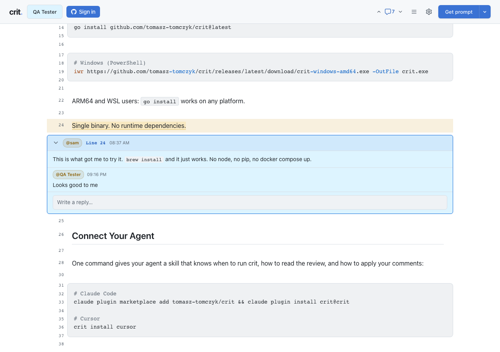Follow the Line 24 link in the comment

point(96,143)
